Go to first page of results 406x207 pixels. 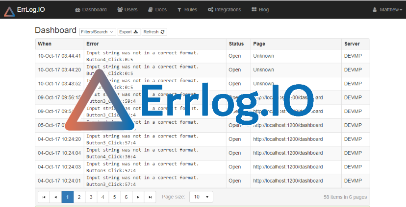(44, 197)
